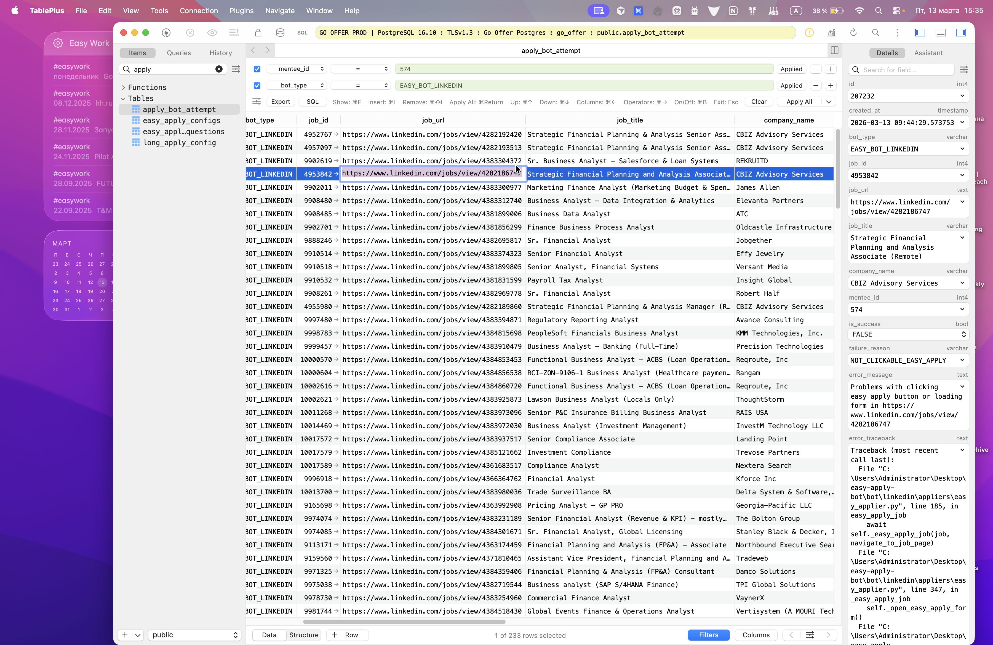Click the split pane icon beside table title

point(834,50)
